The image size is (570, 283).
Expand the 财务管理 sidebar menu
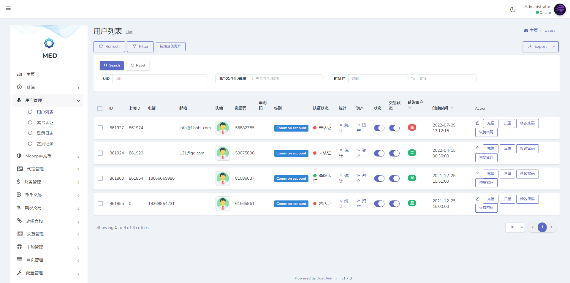pyautogui.click(x=47, y=182)
